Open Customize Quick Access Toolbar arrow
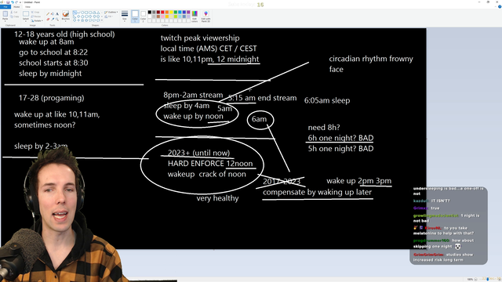 click(x=20, y=2)
